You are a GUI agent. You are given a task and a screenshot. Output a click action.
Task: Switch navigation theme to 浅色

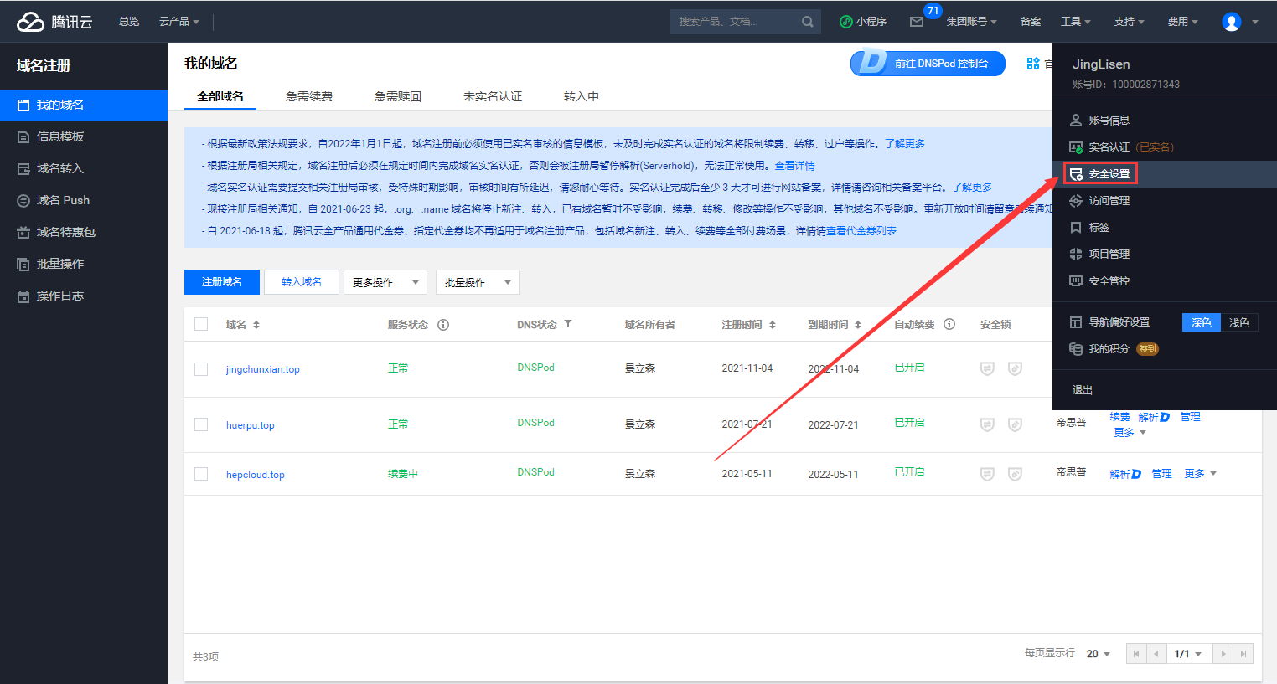pyautogui.click(x=1238, y=322)
